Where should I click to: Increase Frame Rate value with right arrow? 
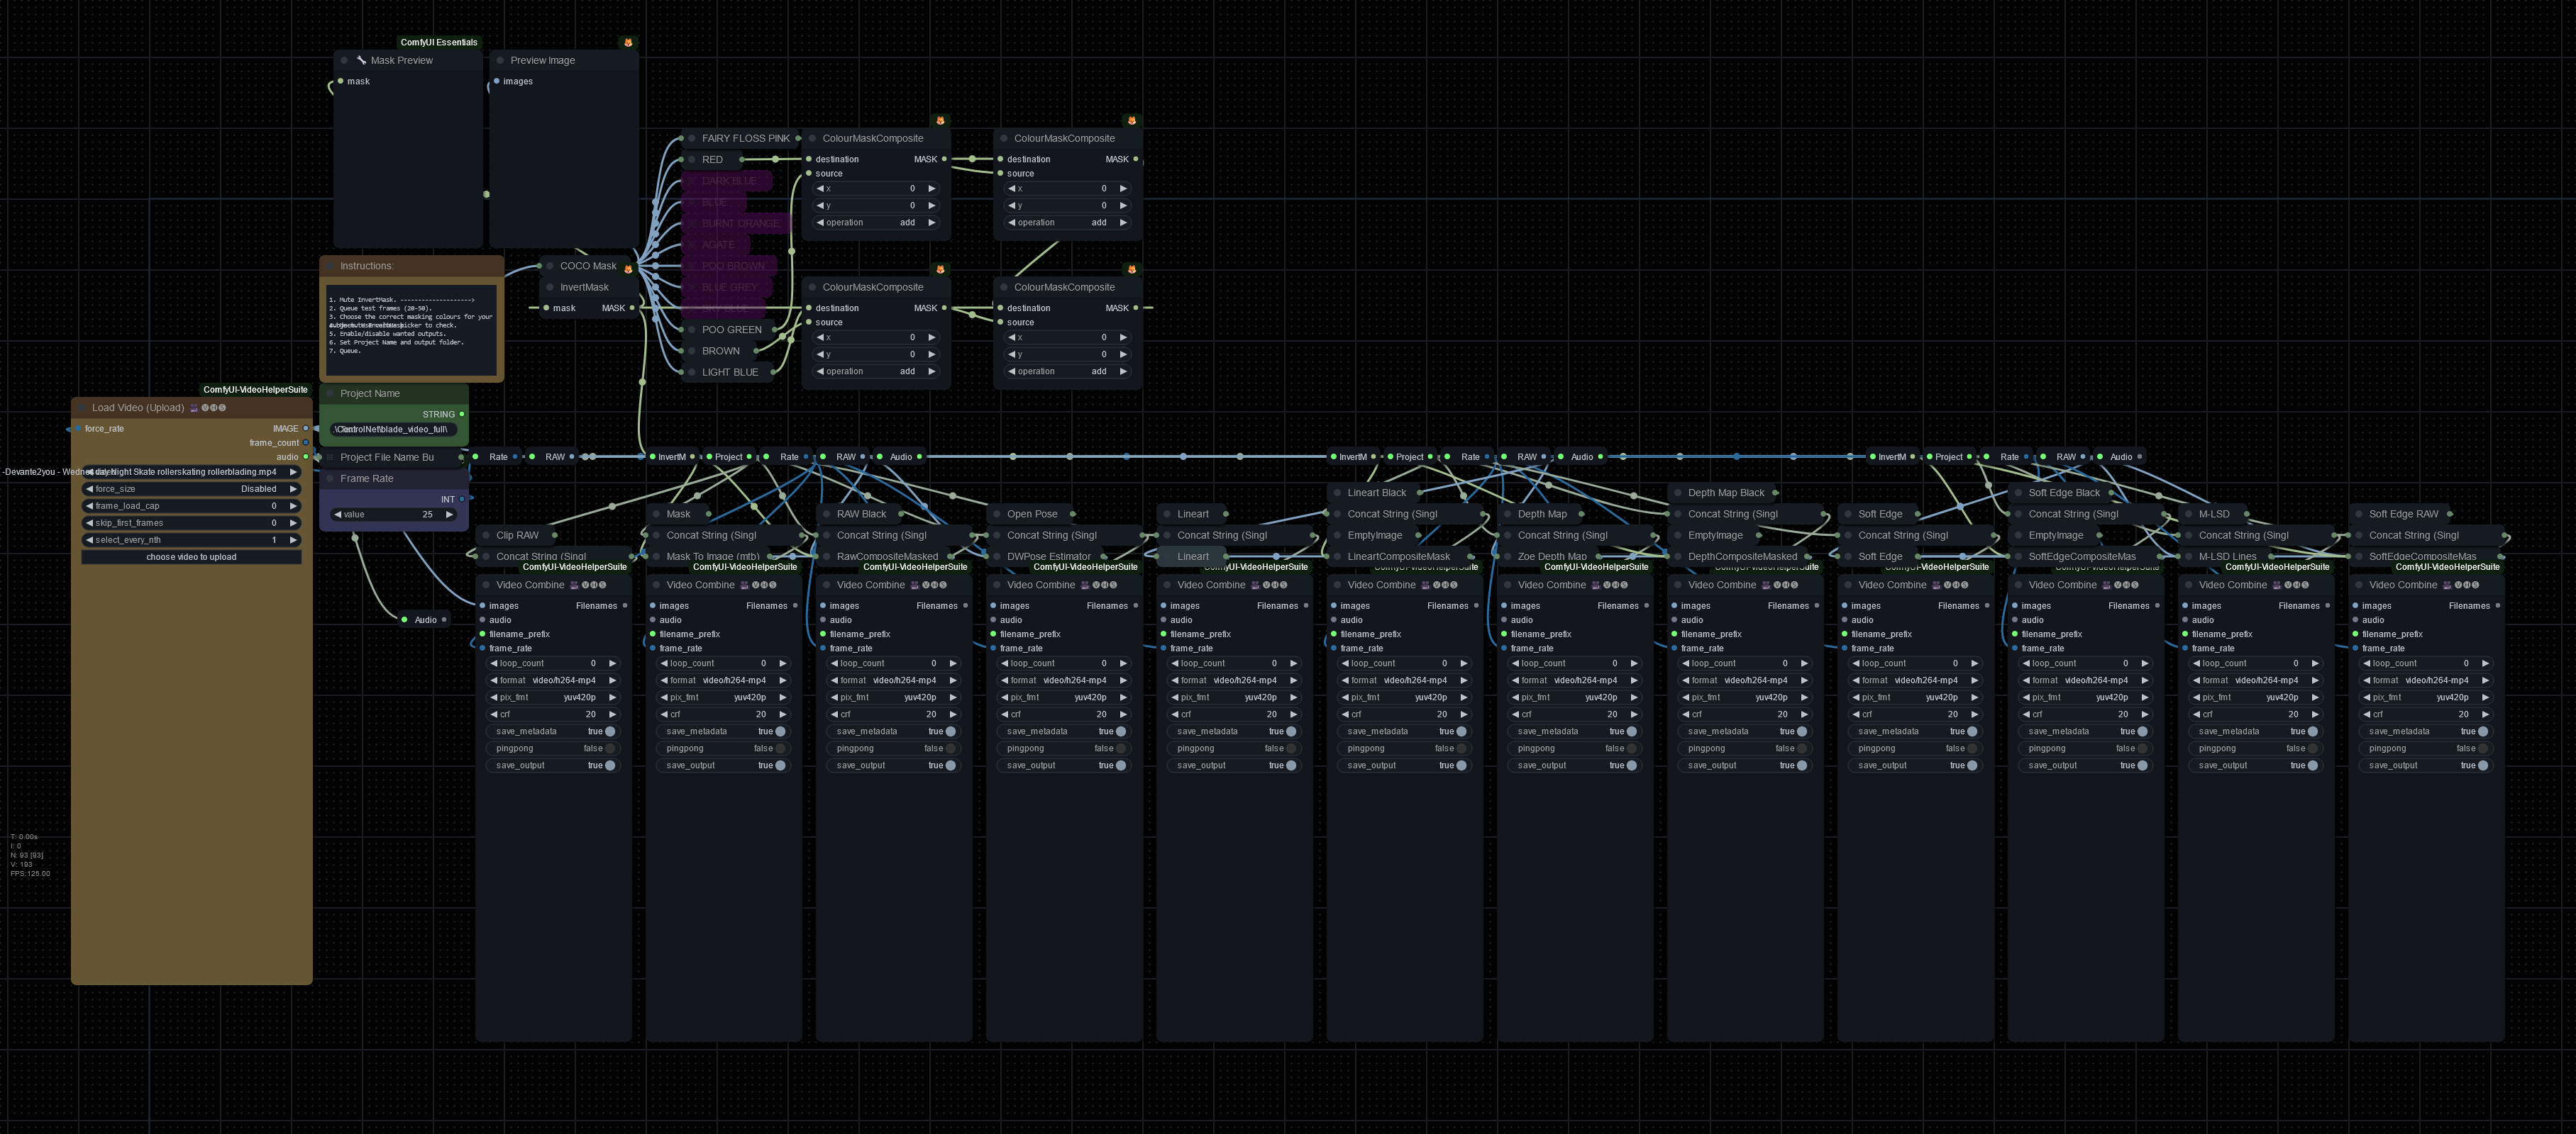pyautogui.click(x=449, y=515)
